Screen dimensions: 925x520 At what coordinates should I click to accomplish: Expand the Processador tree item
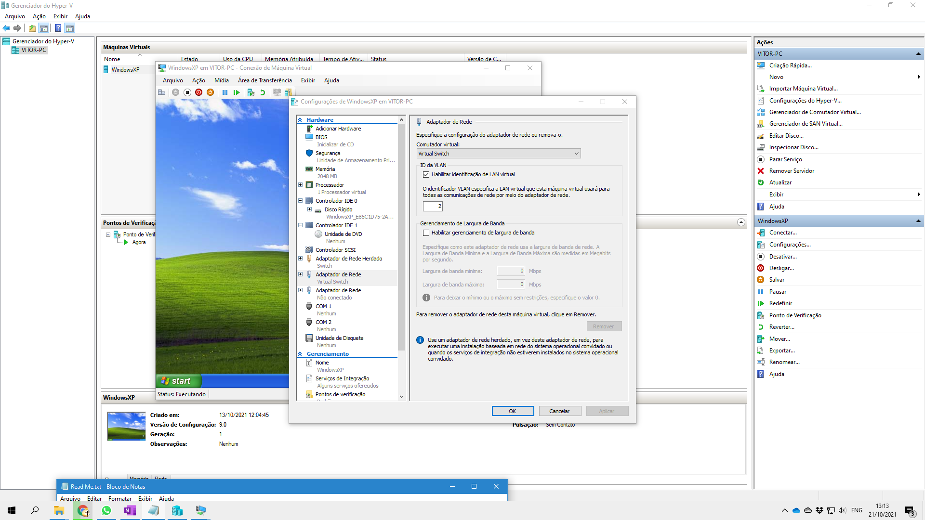pyautogui.click(x=301, y=184)
